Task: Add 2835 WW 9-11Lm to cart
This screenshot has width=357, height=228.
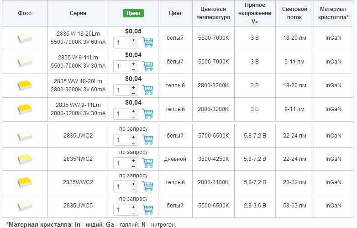Action: (147, 113)
